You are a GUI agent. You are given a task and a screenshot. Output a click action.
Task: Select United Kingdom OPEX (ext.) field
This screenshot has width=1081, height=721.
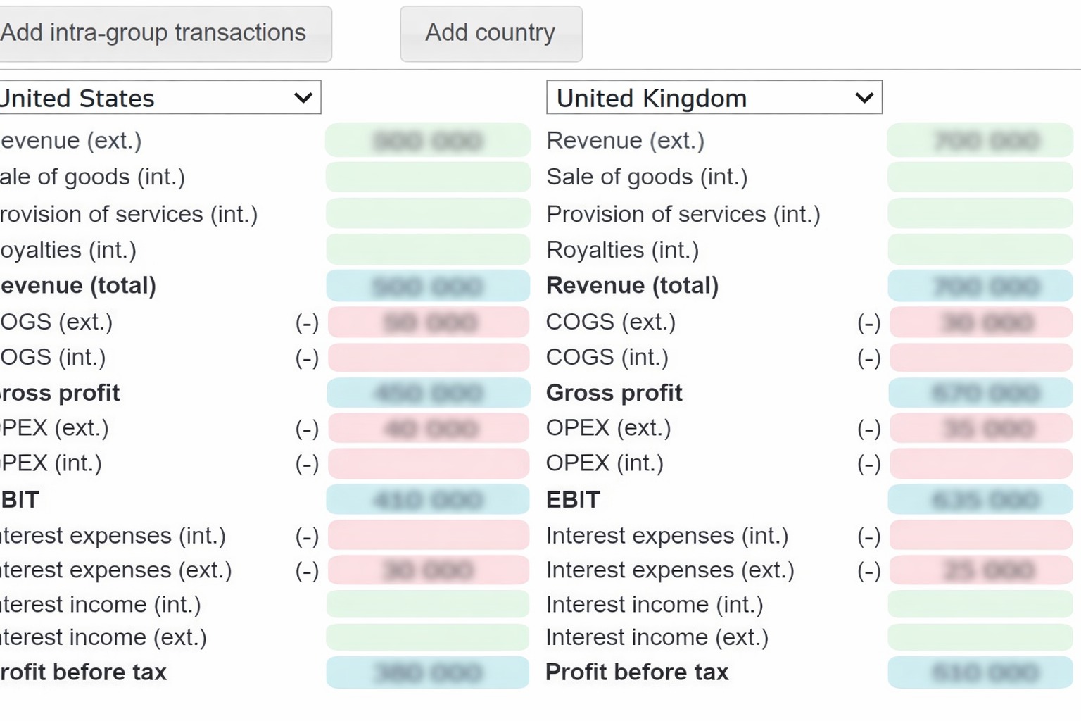981,428
